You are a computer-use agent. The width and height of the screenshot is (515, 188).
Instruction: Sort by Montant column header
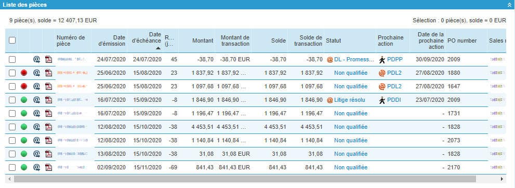[203, 41]
